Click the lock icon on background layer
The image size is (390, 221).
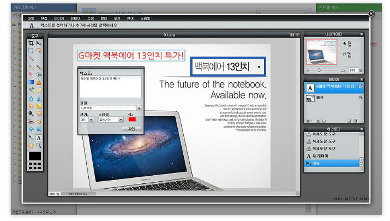360,98
